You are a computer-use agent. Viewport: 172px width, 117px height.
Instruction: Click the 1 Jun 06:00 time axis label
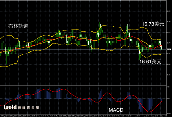(128, 116)
